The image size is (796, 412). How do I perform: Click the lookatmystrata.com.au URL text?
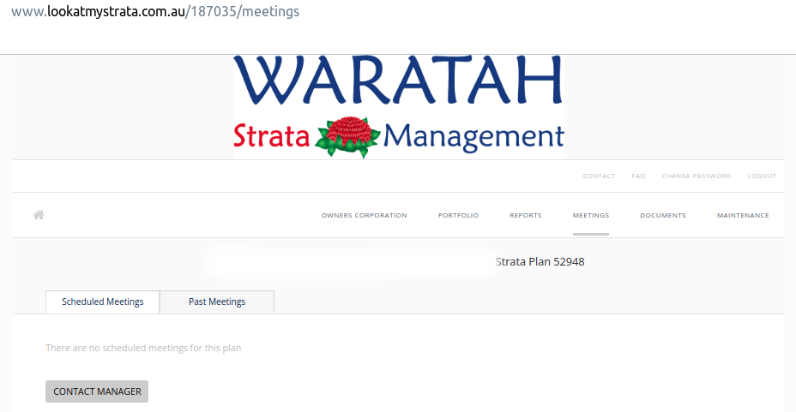point(155,12)
